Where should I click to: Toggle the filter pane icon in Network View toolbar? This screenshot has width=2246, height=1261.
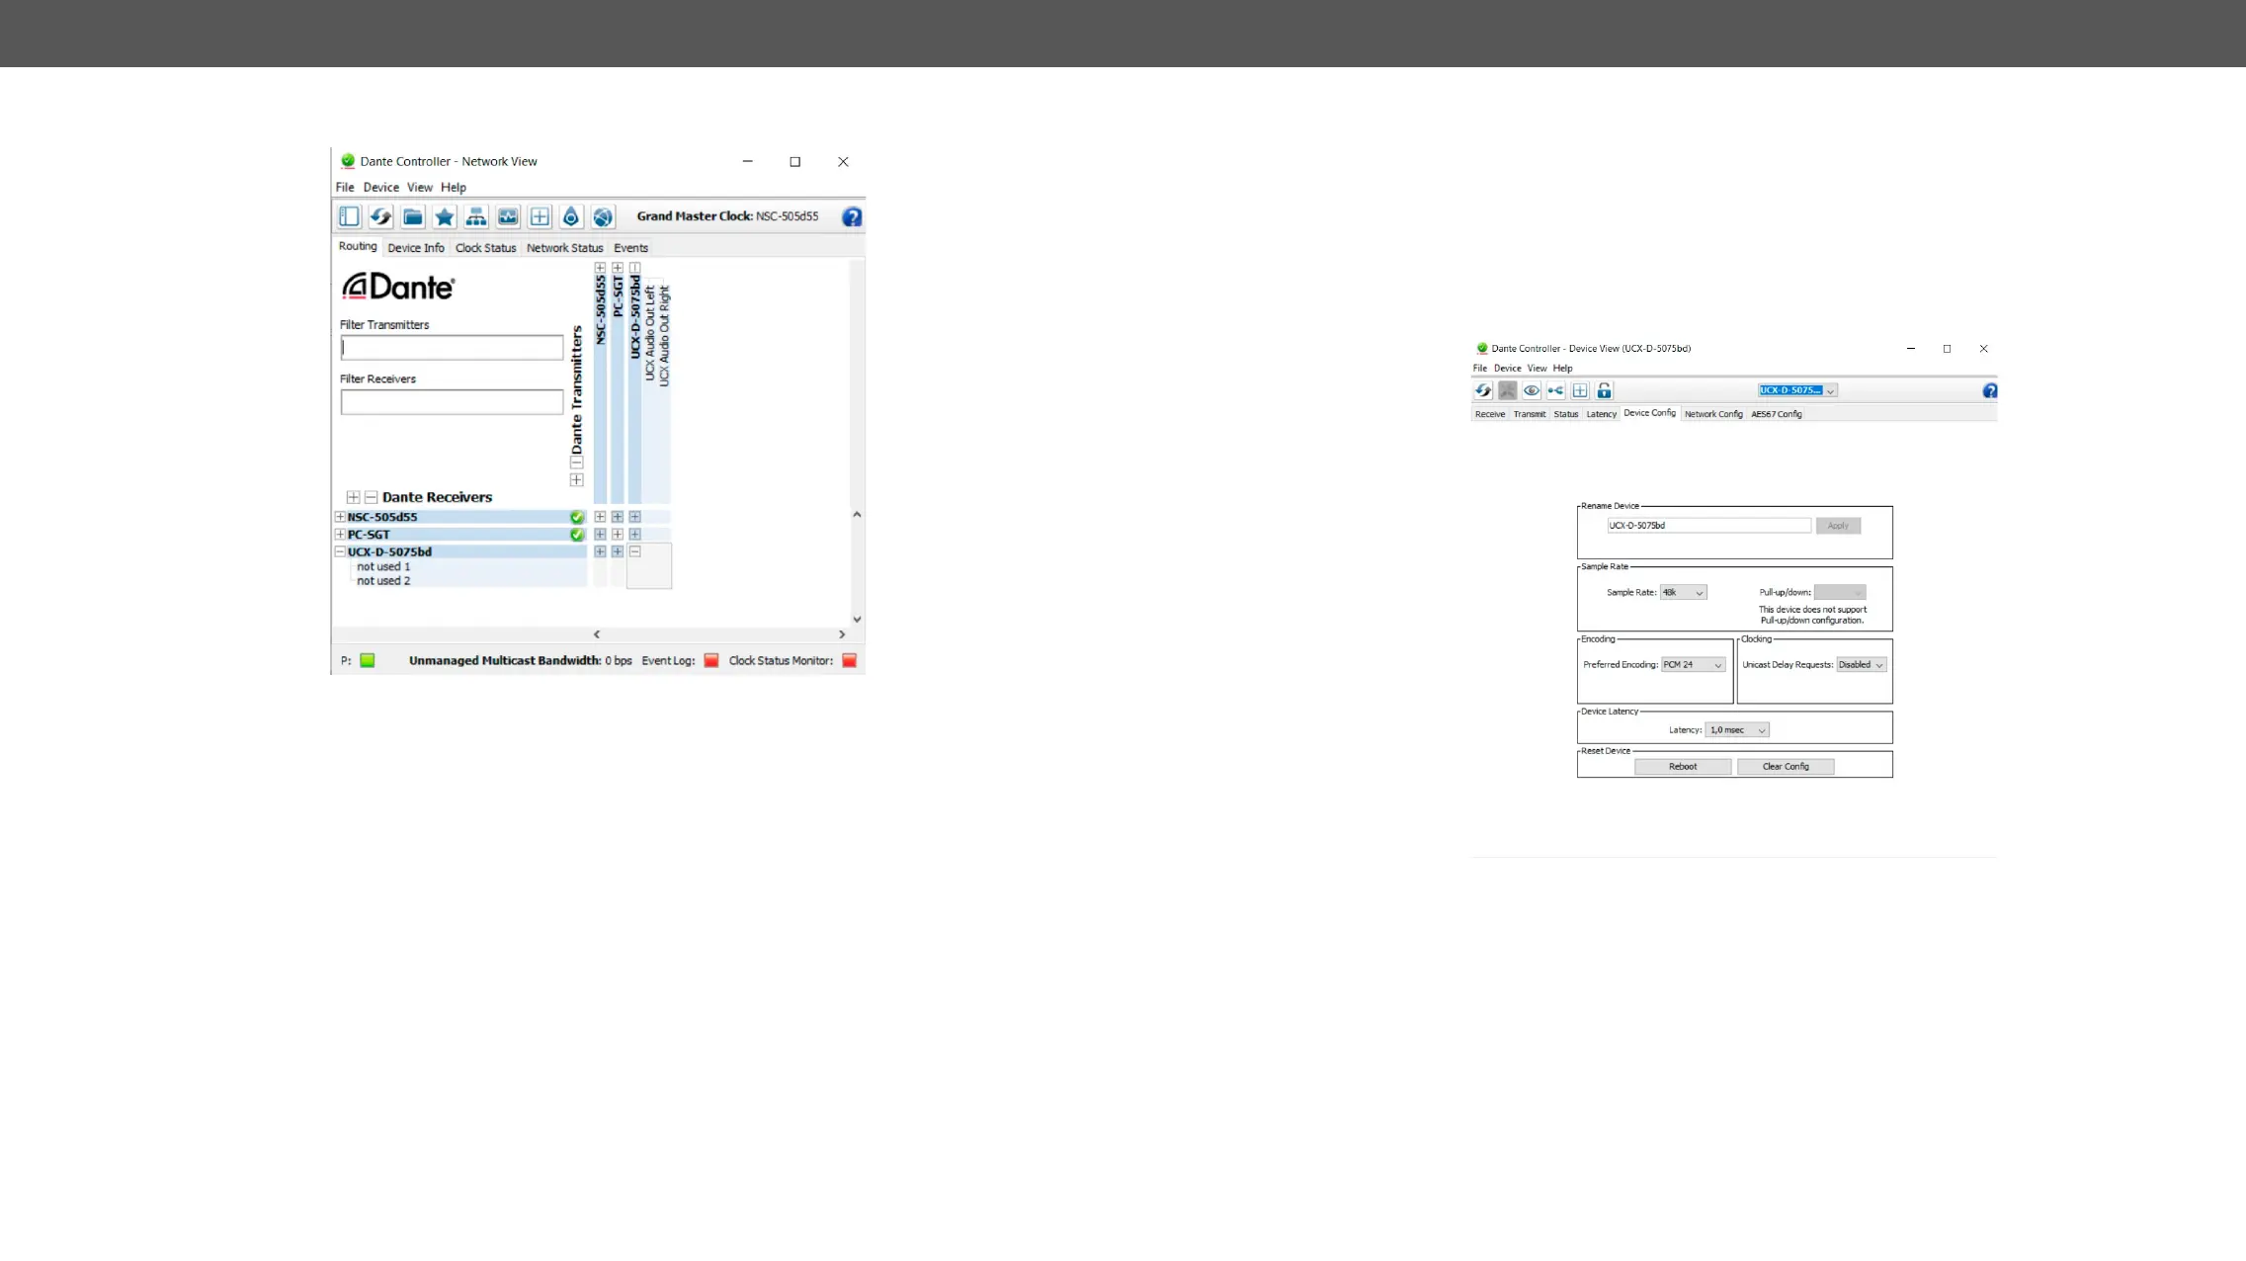[x=349, y=216]
